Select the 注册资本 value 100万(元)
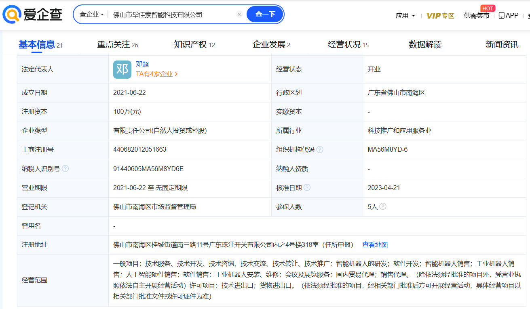The image size is (530, 309). click(127, 112)
